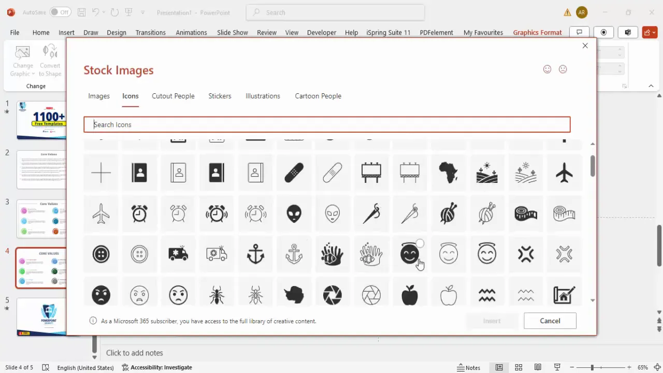The width and height of the screenshot is (663, 373).
Task: Select the filled angry face icon
Action: click(101, 295)
